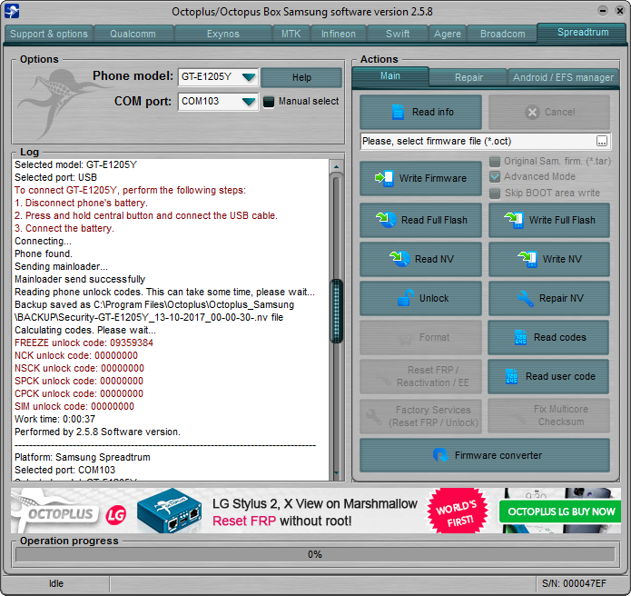
Task: Switch to the Infineon tab
Action: click(x=338, y=34)
